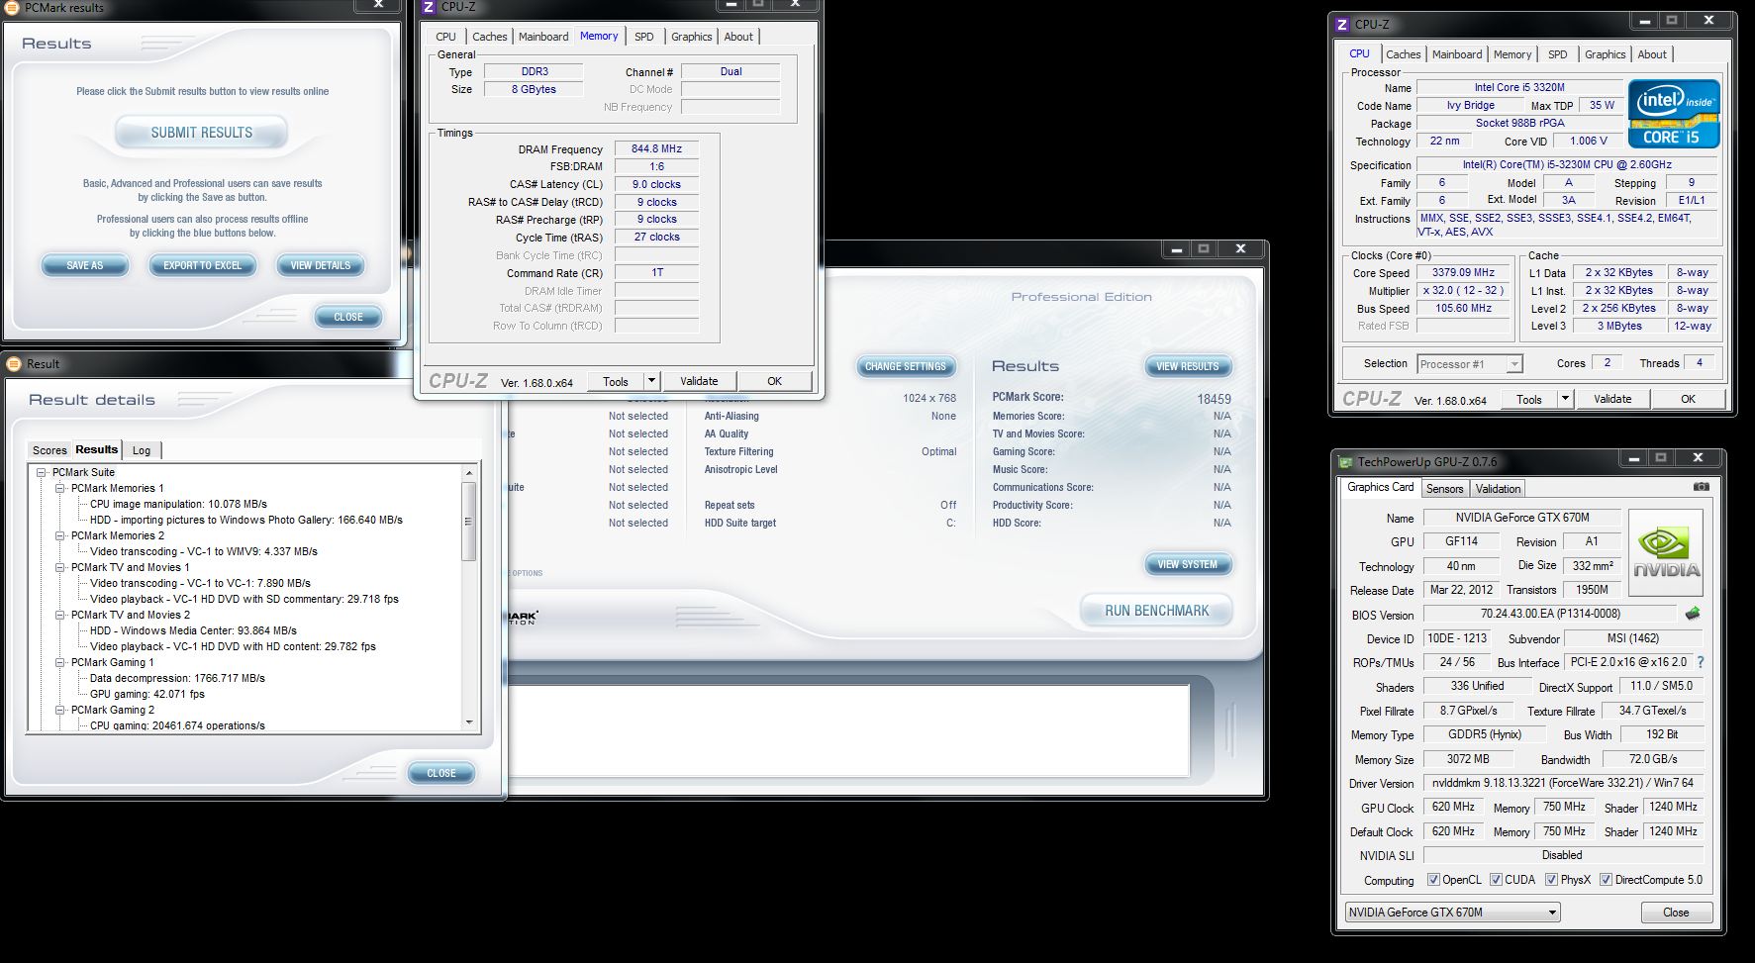Click the VIEW SYSTEM button
This screenshot has height=963, width=1755.
coord(1188,564)
